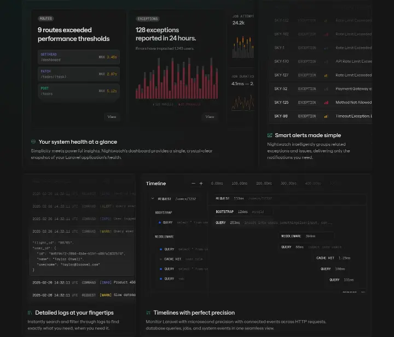This screenshot has height=337, width=394.
Task: Click the [ALERT] Query exec log line
Action: coord(84,206)
